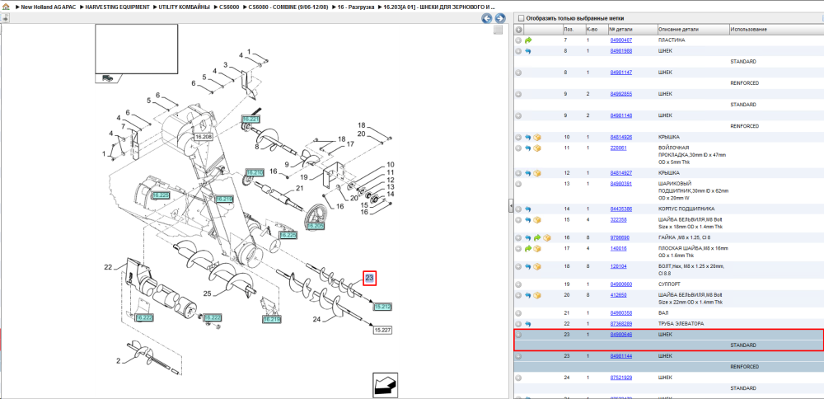824x399 pixels.
Task: Select reference label 16.205 in diagram
Action: [x=316, y=225]
